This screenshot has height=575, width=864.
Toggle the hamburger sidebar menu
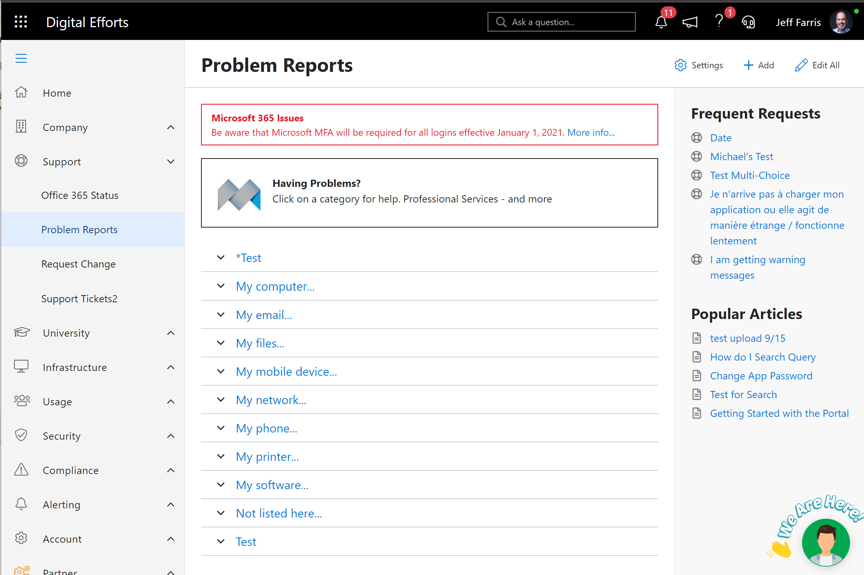tap(21, 58)
